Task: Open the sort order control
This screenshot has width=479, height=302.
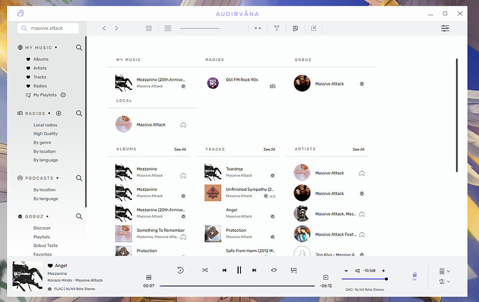Action: (x=258, y=28)
